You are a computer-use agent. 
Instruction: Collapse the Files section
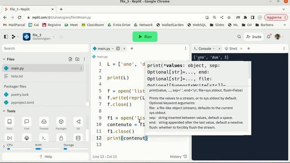pyautogui.click(x=4, y=59)
